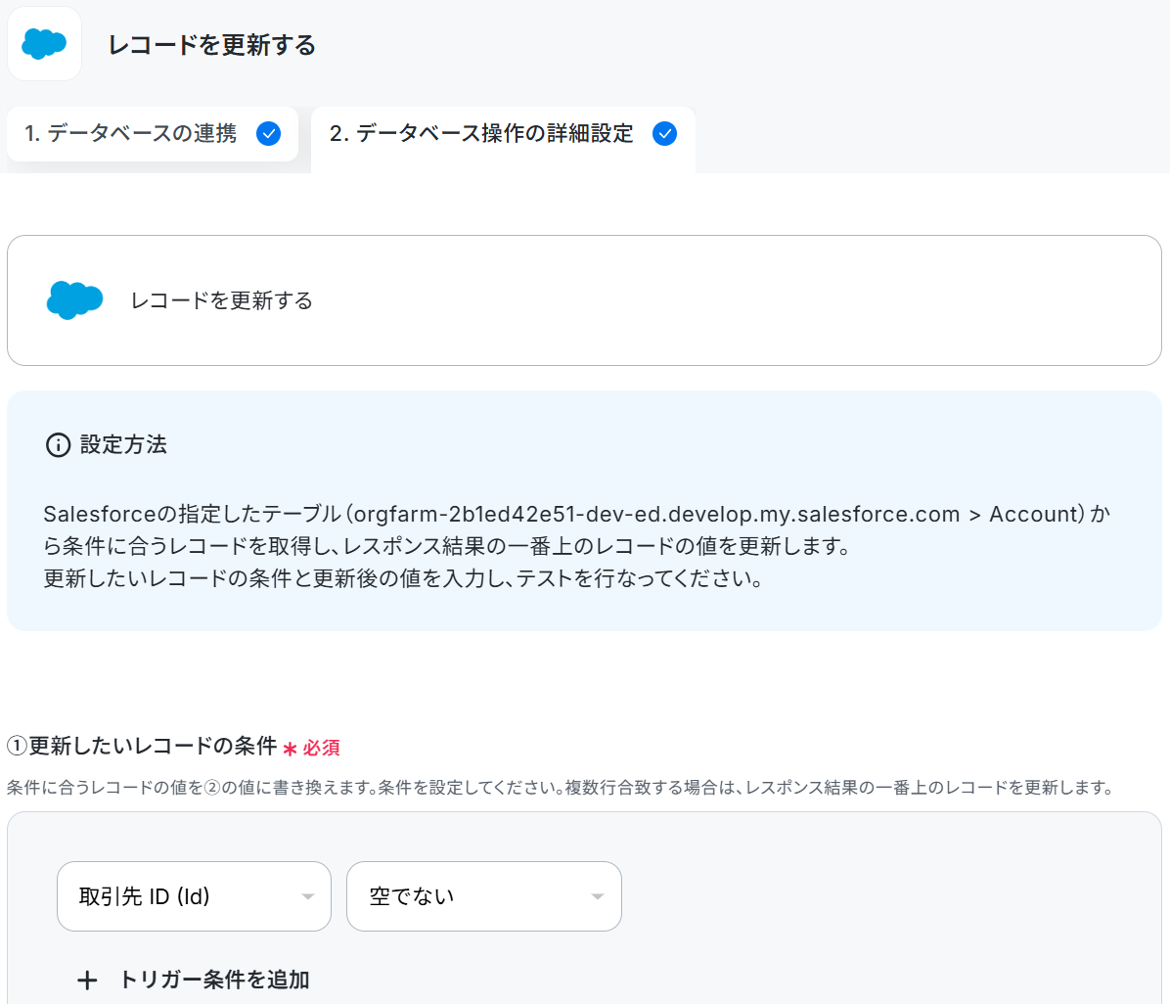Open the 取引先 ID (Id) field dropdown
The height and width of the screenshot is (1004, 1170).
[194, 895]
